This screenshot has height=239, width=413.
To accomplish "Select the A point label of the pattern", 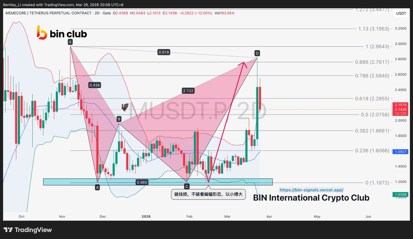I will [x=97, y=187].
